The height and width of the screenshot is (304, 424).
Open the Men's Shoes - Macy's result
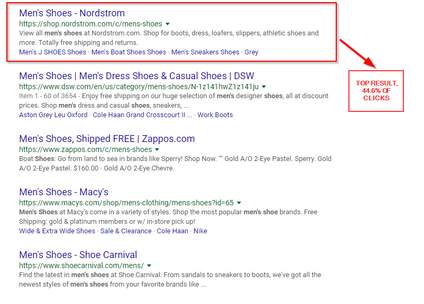64,192
